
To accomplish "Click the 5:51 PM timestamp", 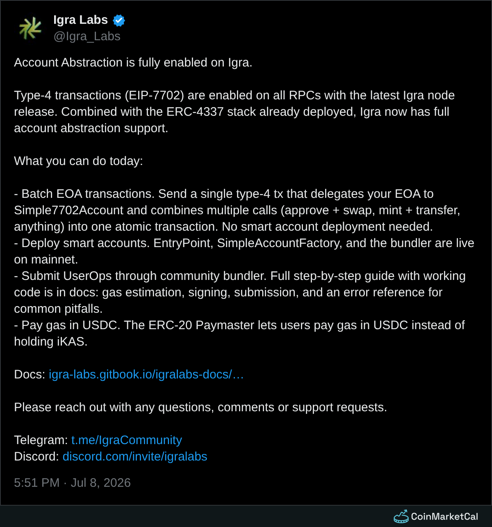I will pyautogui.click(x=37, y=483).
